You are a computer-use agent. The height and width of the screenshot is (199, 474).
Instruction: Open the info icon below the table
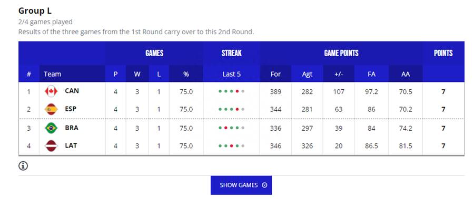coord(23,165)
